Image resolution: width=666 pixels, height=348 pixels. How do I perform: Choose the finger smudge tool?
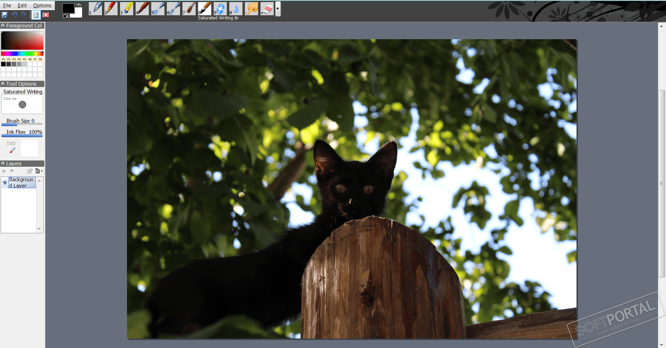coord(251,9)
